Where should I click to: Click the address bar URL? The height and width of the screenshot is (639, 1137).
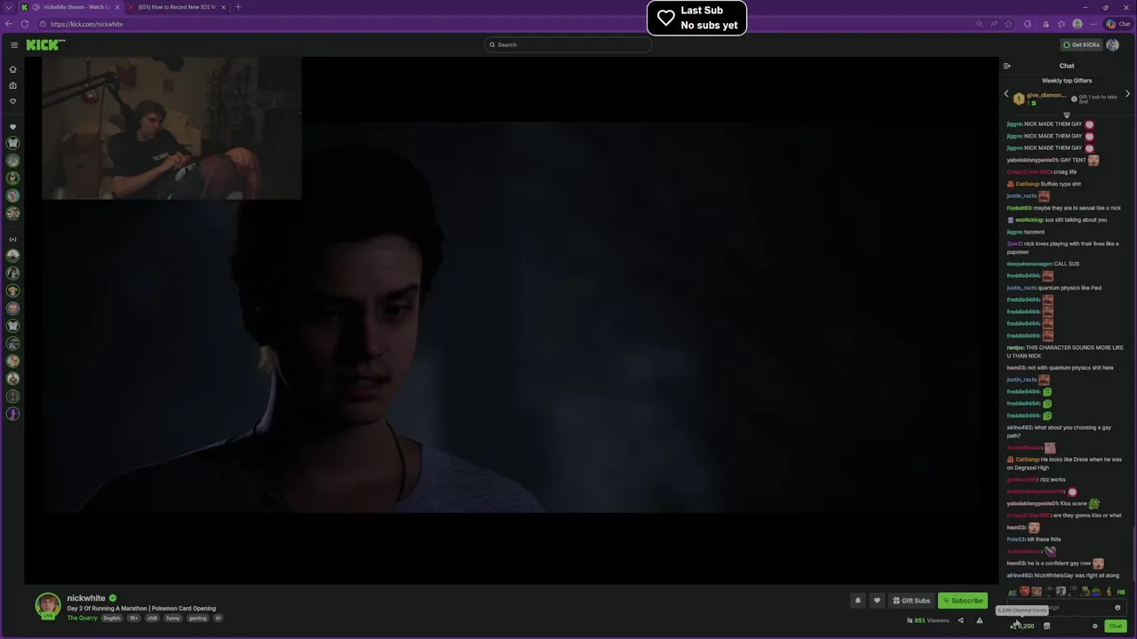tap(86, 24)
